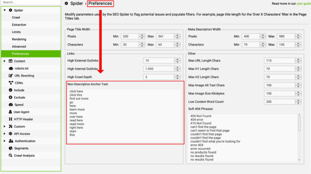Expand the Custom tree section
This screenshot has height=174, width=311.
tap(5, 126)
